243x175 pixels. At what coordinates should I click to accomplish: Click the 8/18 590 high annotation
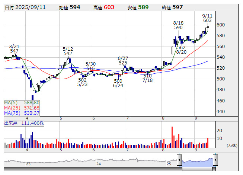coord(178,25)
